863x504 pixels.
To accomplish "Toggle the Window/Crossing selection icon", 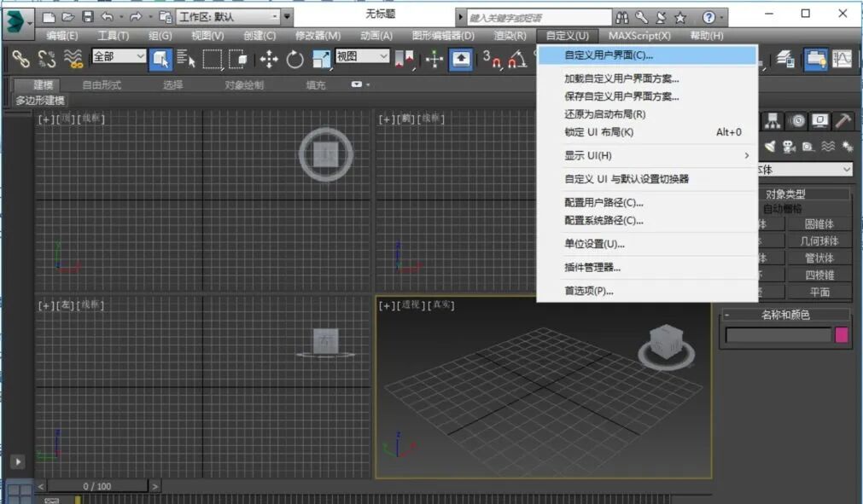I will (238, 59).
